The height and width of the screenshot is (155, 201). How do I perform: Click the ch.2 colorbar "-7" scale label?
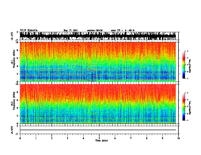coord(187,121)
